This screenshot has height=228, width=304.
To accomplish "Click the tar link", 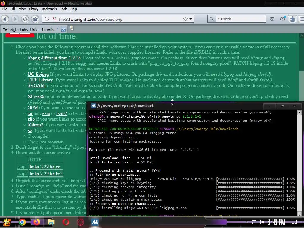I will pos(30,113).
